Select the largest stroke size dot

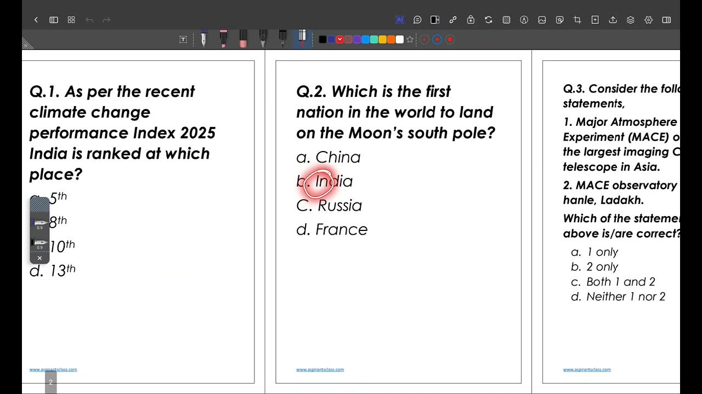(450, 39)
